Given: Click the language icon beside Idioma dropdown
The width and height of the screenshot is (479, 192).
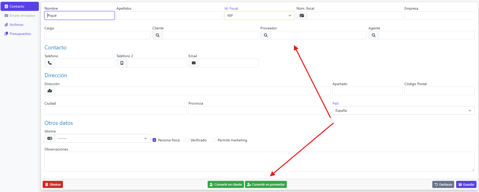Looking at the screenshot, I should [50, 138].
